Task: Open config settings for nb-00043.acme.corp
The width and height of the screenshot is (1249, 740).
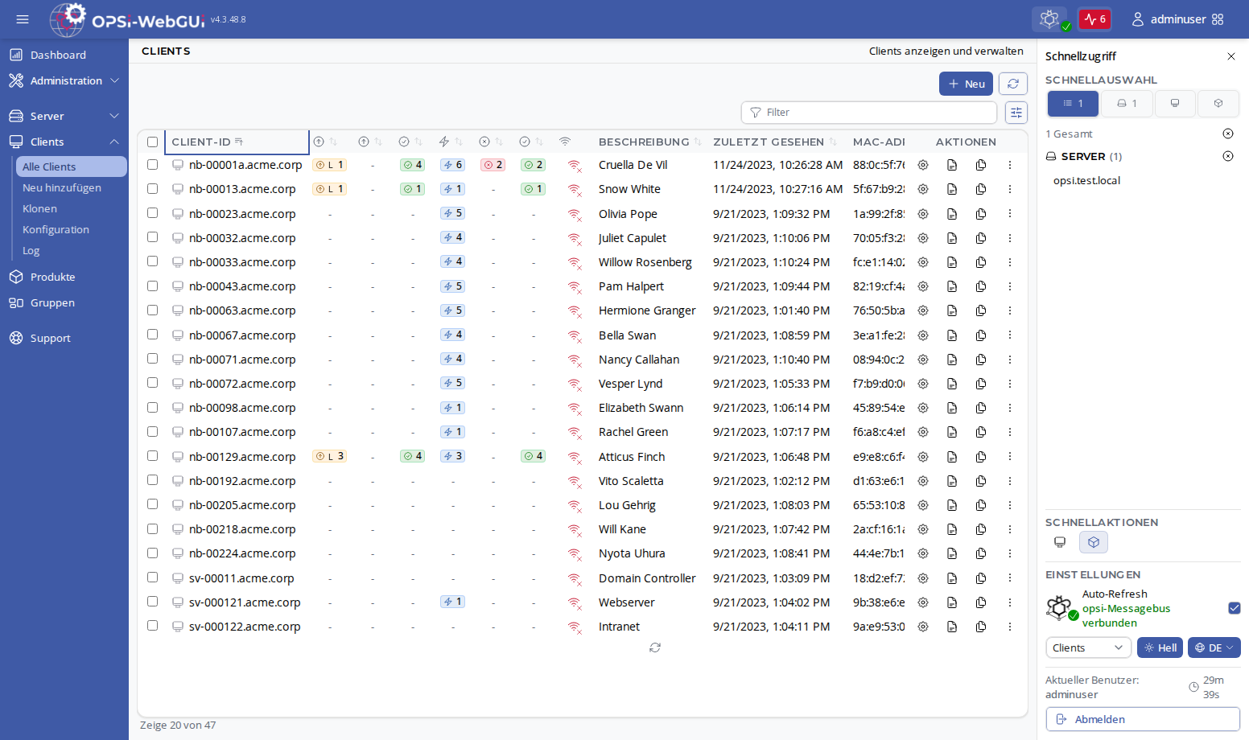Action: tap(923, 286)
